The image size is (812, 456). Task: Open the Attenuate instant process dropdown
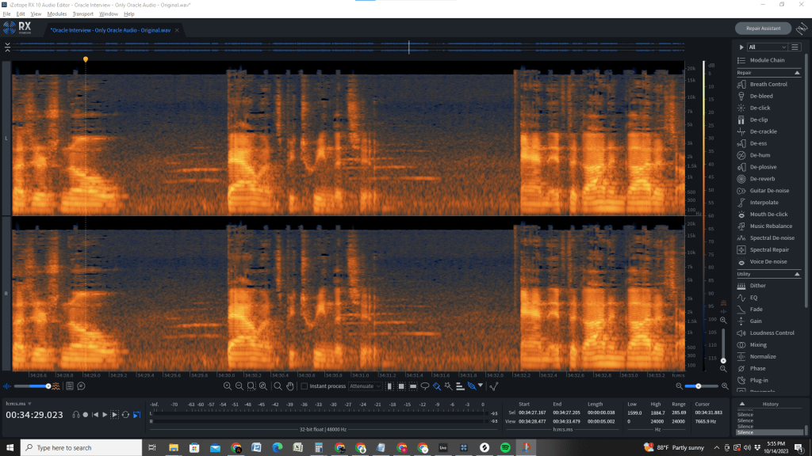366,386
